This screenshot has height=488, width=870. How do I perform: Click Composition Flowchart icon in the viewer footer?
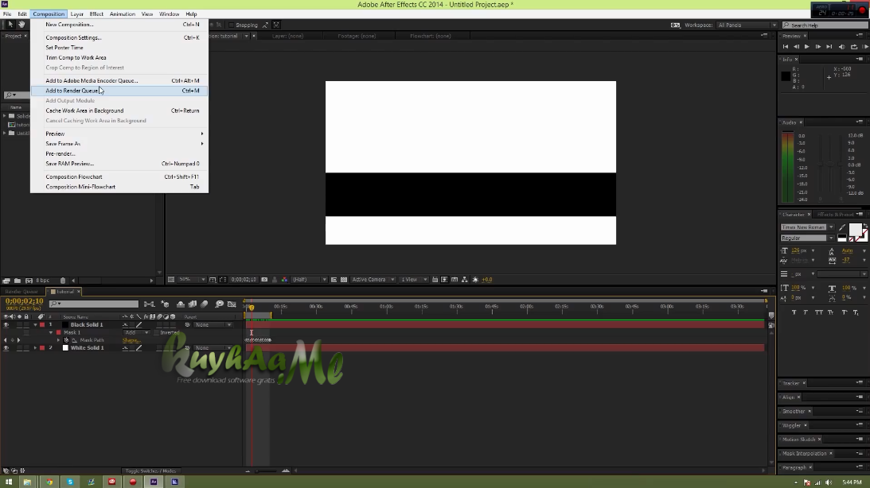[464, 280]
